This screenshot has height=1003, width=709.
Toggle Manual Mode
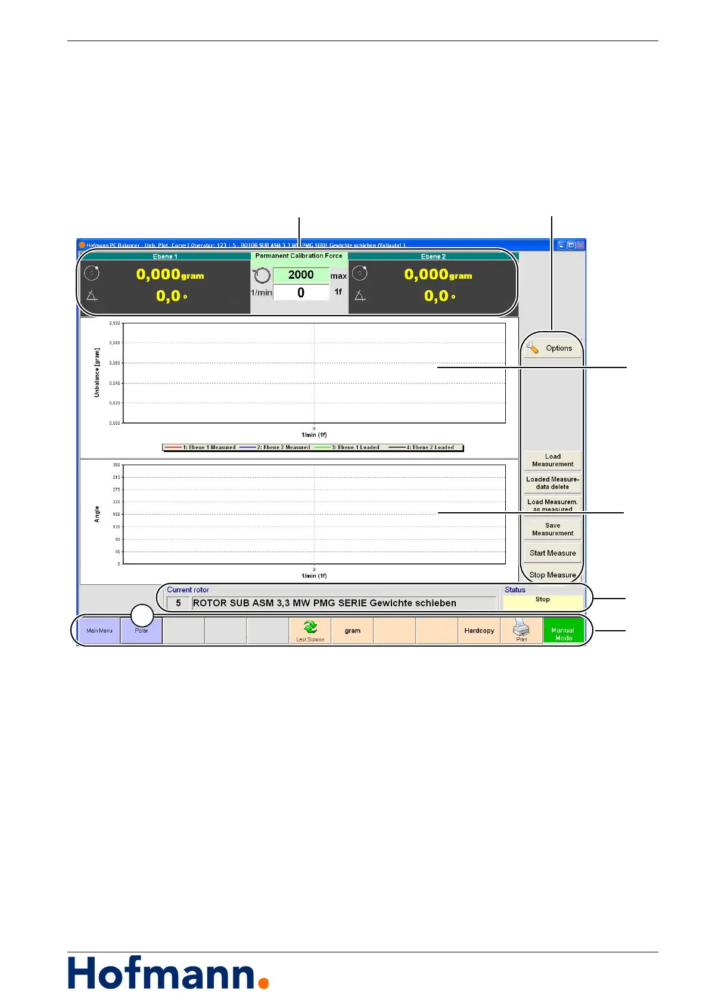pos(563,630)
